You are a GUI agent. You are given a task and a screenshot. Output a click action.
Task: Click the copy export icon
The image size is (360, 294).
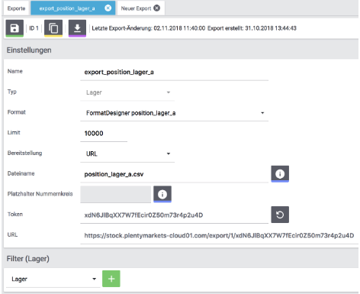pyautogui.click(x=53, y=28)
